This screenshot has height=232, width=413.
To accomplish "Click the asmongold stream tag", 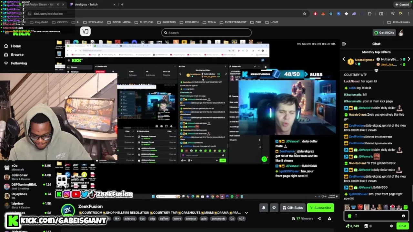I will [x=218, y=218].
